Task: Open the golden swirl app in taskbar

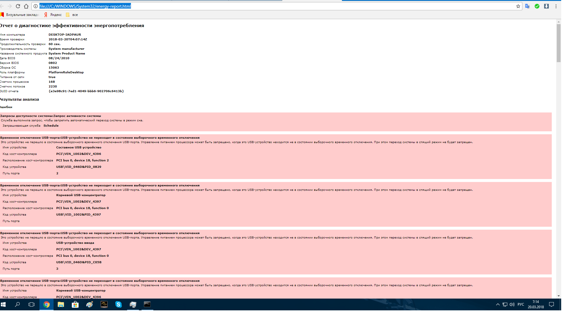Action: (x=104, y=304)
